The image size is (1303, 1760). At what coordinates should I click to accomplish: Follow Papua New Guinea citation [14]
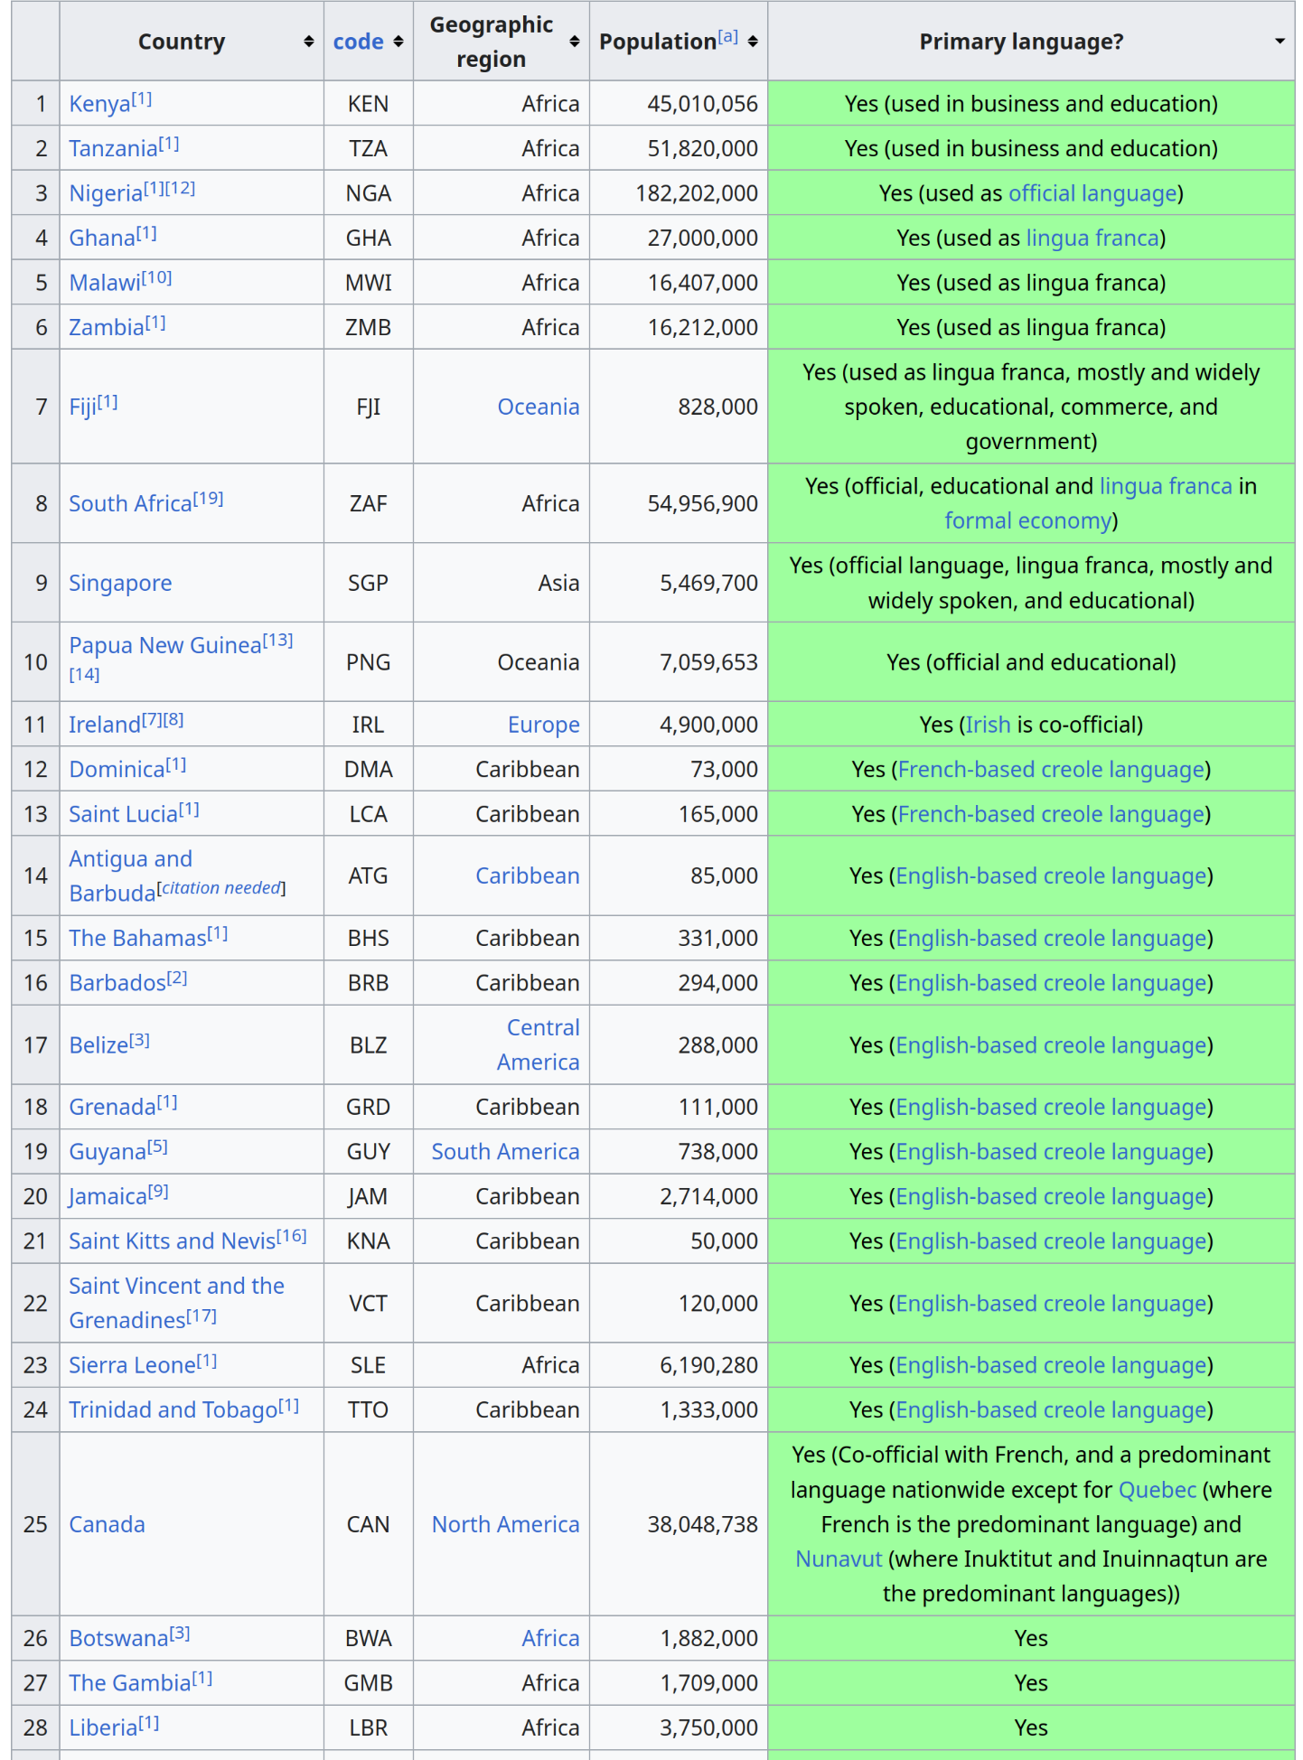(x=84, y=674)
